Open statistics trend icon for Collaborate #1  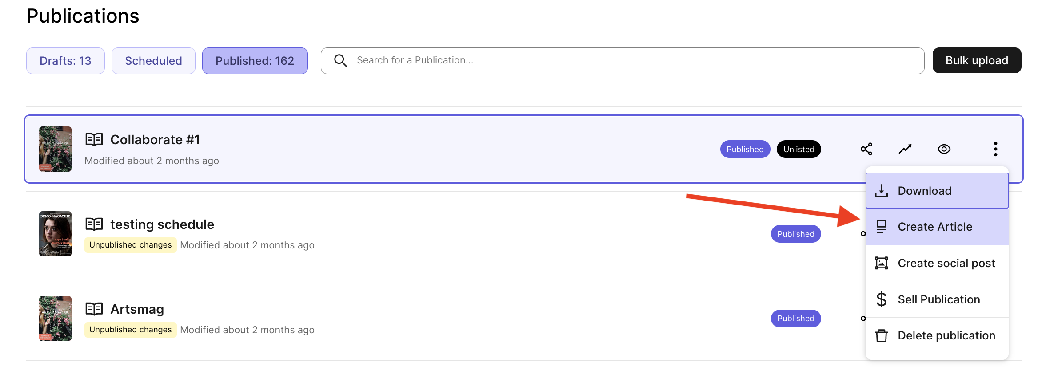point(905,149)
